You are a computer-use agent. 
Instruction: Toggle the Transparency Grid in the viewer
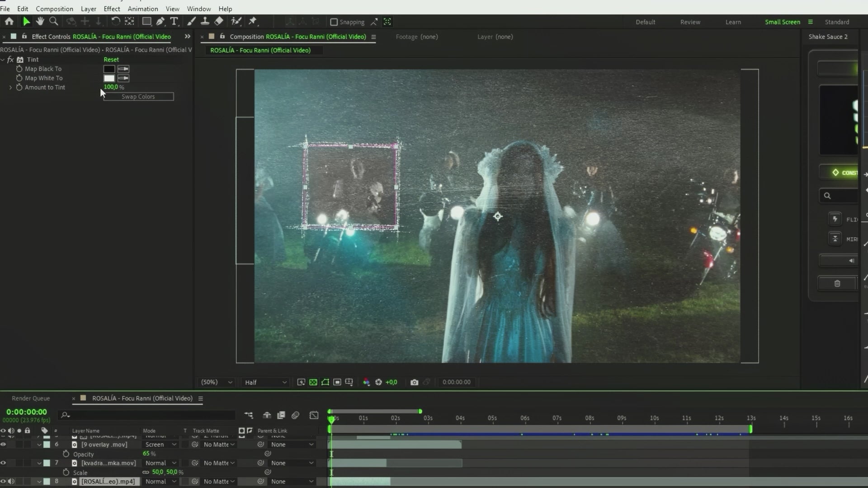[x=313, y=382]
